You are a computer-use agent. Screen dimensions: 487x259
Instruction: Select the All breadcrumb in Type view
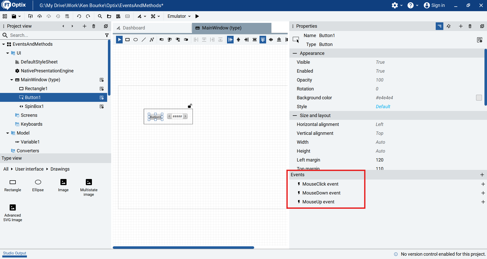[6, 169]
